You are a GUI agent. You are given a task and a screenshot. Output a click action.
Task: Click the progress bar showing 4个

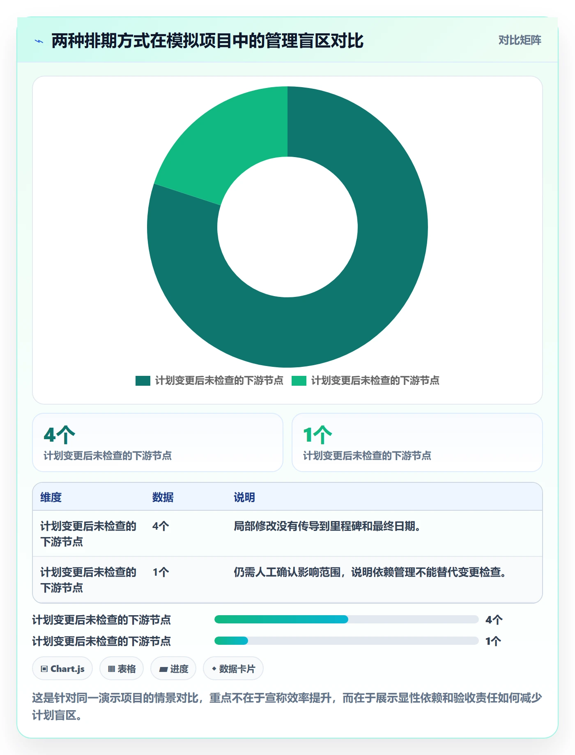point(346,619)
